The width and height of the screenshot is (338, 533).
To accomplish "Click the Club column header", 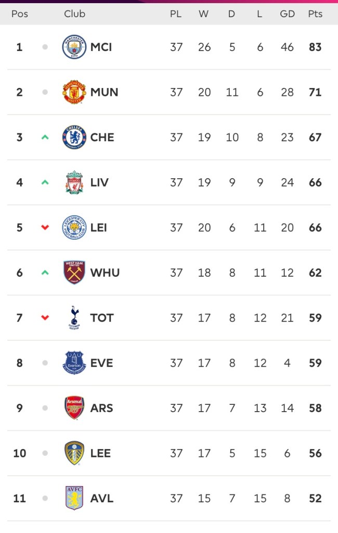I will pos(74,14).
